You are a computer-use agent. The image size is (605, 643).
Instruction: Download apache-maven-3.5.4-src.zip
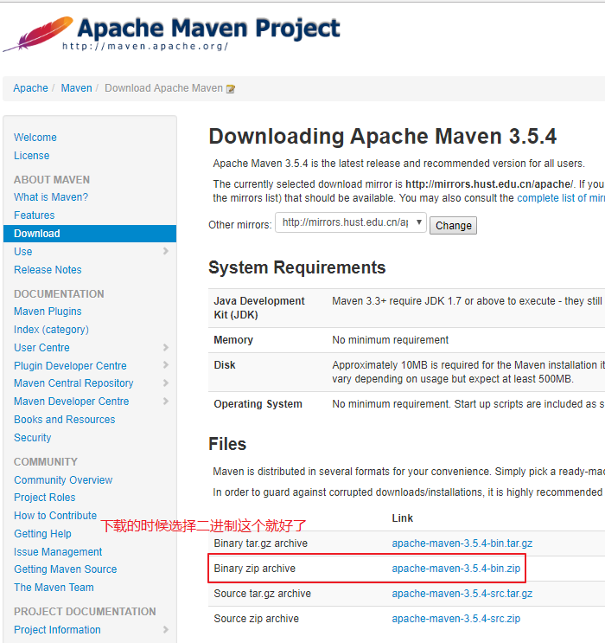pos(455,619)
